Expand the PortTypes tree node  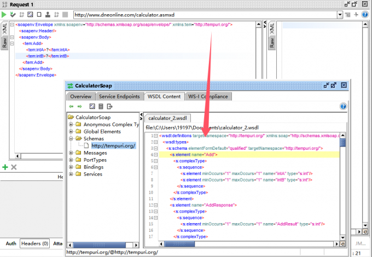(71, 160)
